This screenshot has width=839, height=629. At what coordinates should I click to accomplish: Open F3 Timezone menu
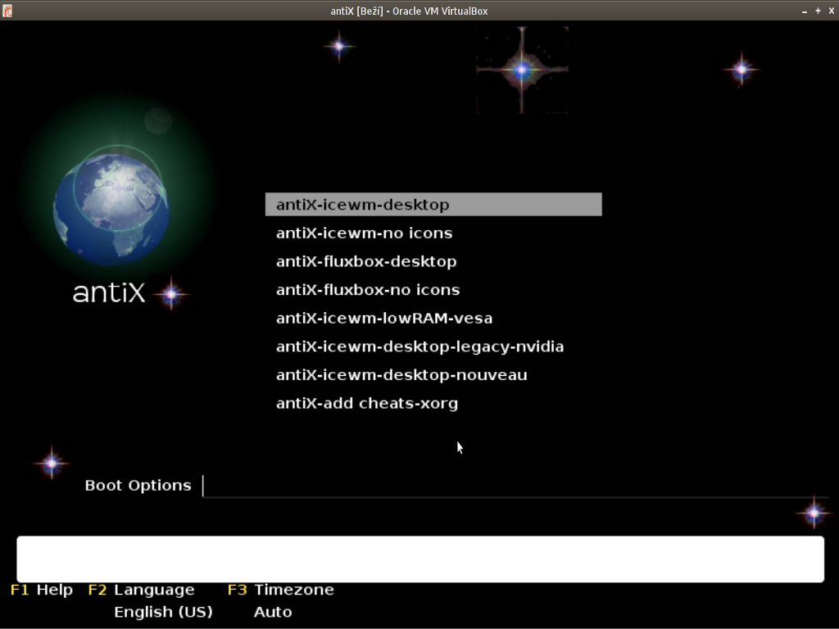coord(281,590)
